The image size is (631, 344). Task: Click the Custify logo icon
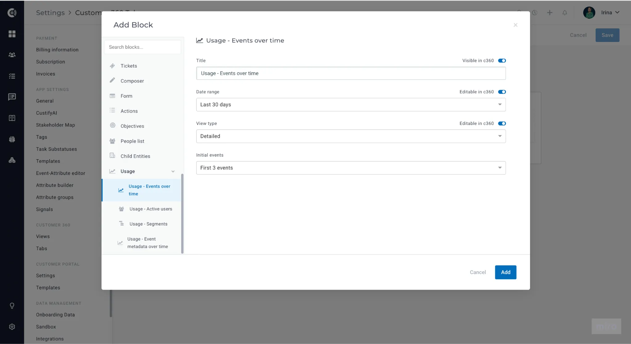tap(12, 13)
